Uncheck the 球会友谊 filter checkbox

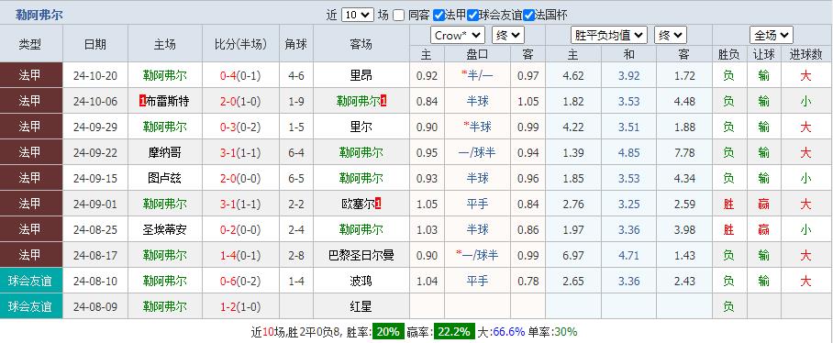[472, 15]
